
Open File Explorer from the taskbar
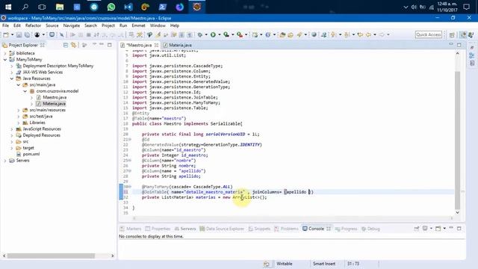[x=60, y=7]
